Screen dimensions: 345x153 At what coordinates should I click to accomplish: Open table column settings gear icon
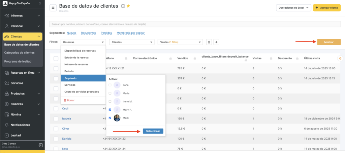coord(340,58)
